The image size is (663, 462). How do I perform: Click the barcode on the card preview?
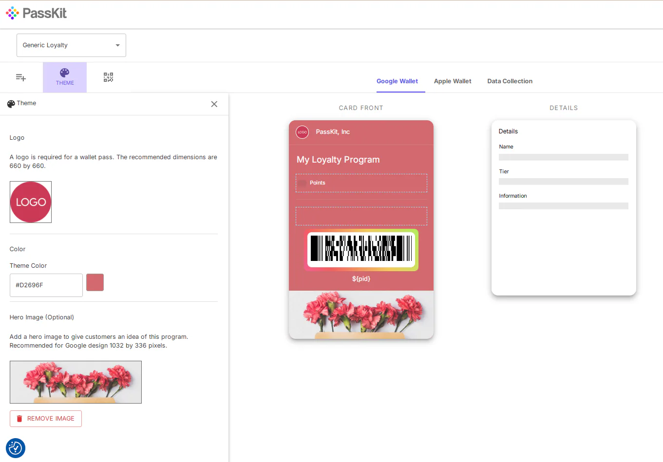click(x=361, y=249)
